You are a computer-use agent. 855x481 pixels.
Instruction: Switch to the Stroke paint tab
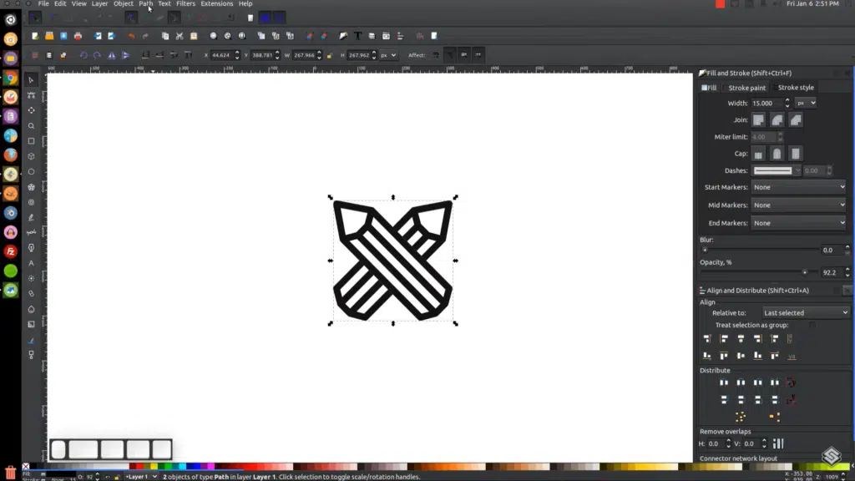tap(746, 88)
